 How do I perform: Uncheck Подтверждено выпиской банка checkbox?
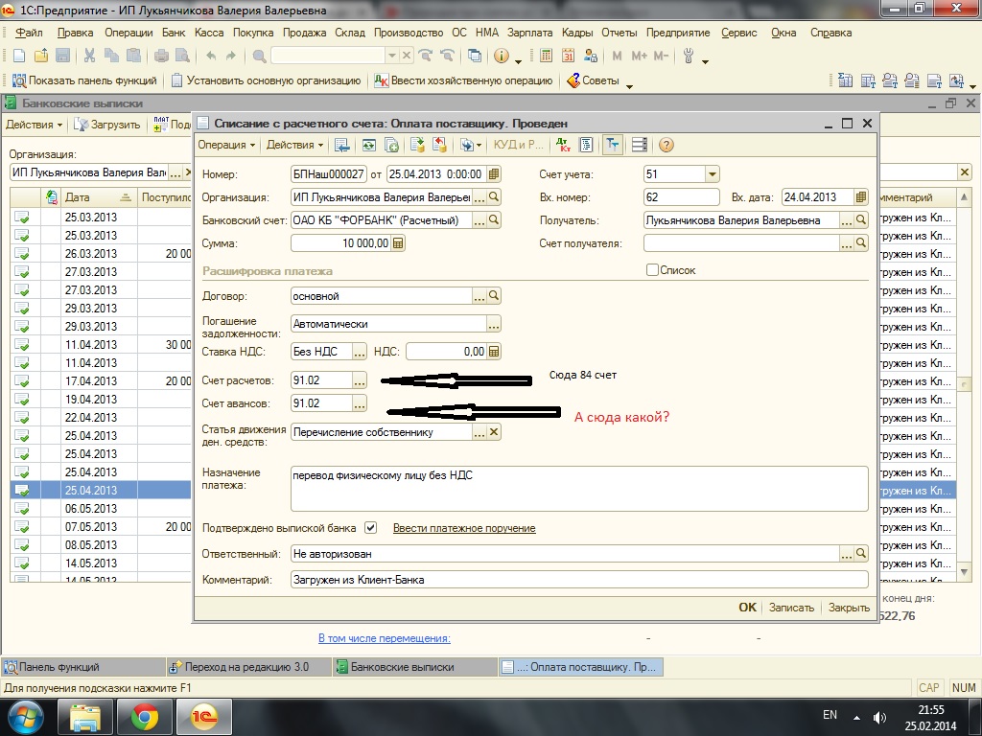(371, 528)
